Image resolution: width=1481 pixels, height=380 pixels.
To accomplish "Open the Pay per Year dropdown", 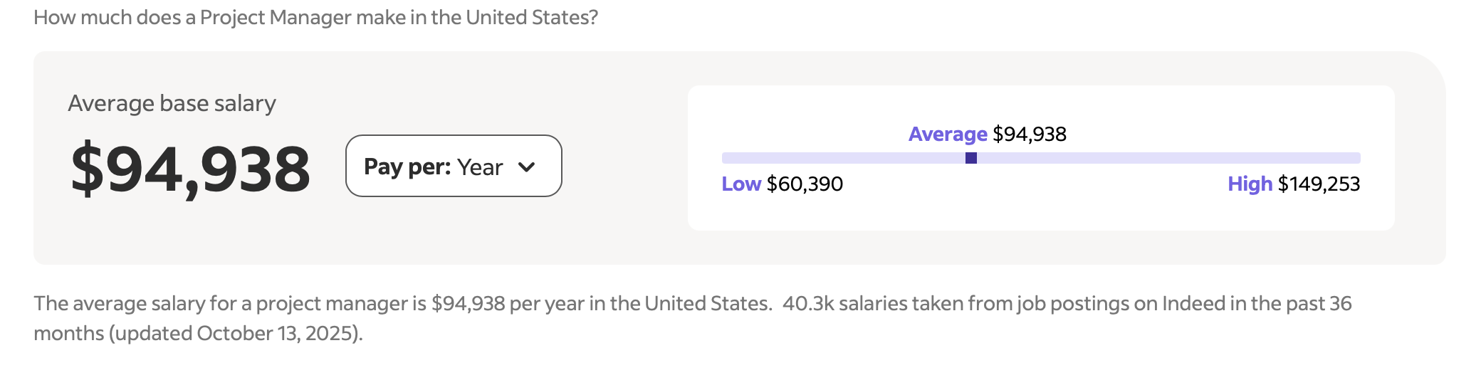I will pyautogui.click(x=453, y=166).
